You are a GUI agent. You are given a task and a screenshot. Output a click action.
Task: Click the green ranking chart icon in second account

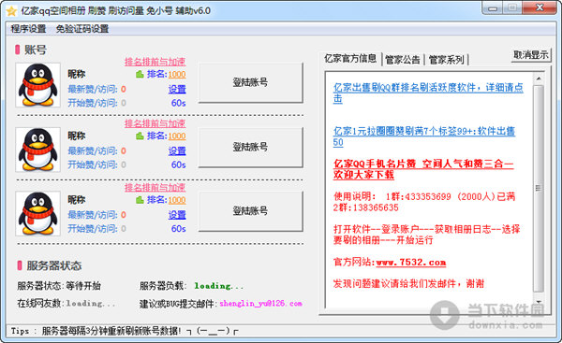(140, 136)
